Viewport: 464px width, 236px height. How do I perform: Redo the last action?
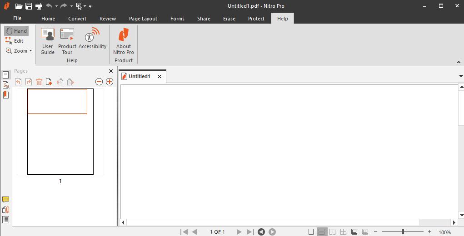pos(64,6)
